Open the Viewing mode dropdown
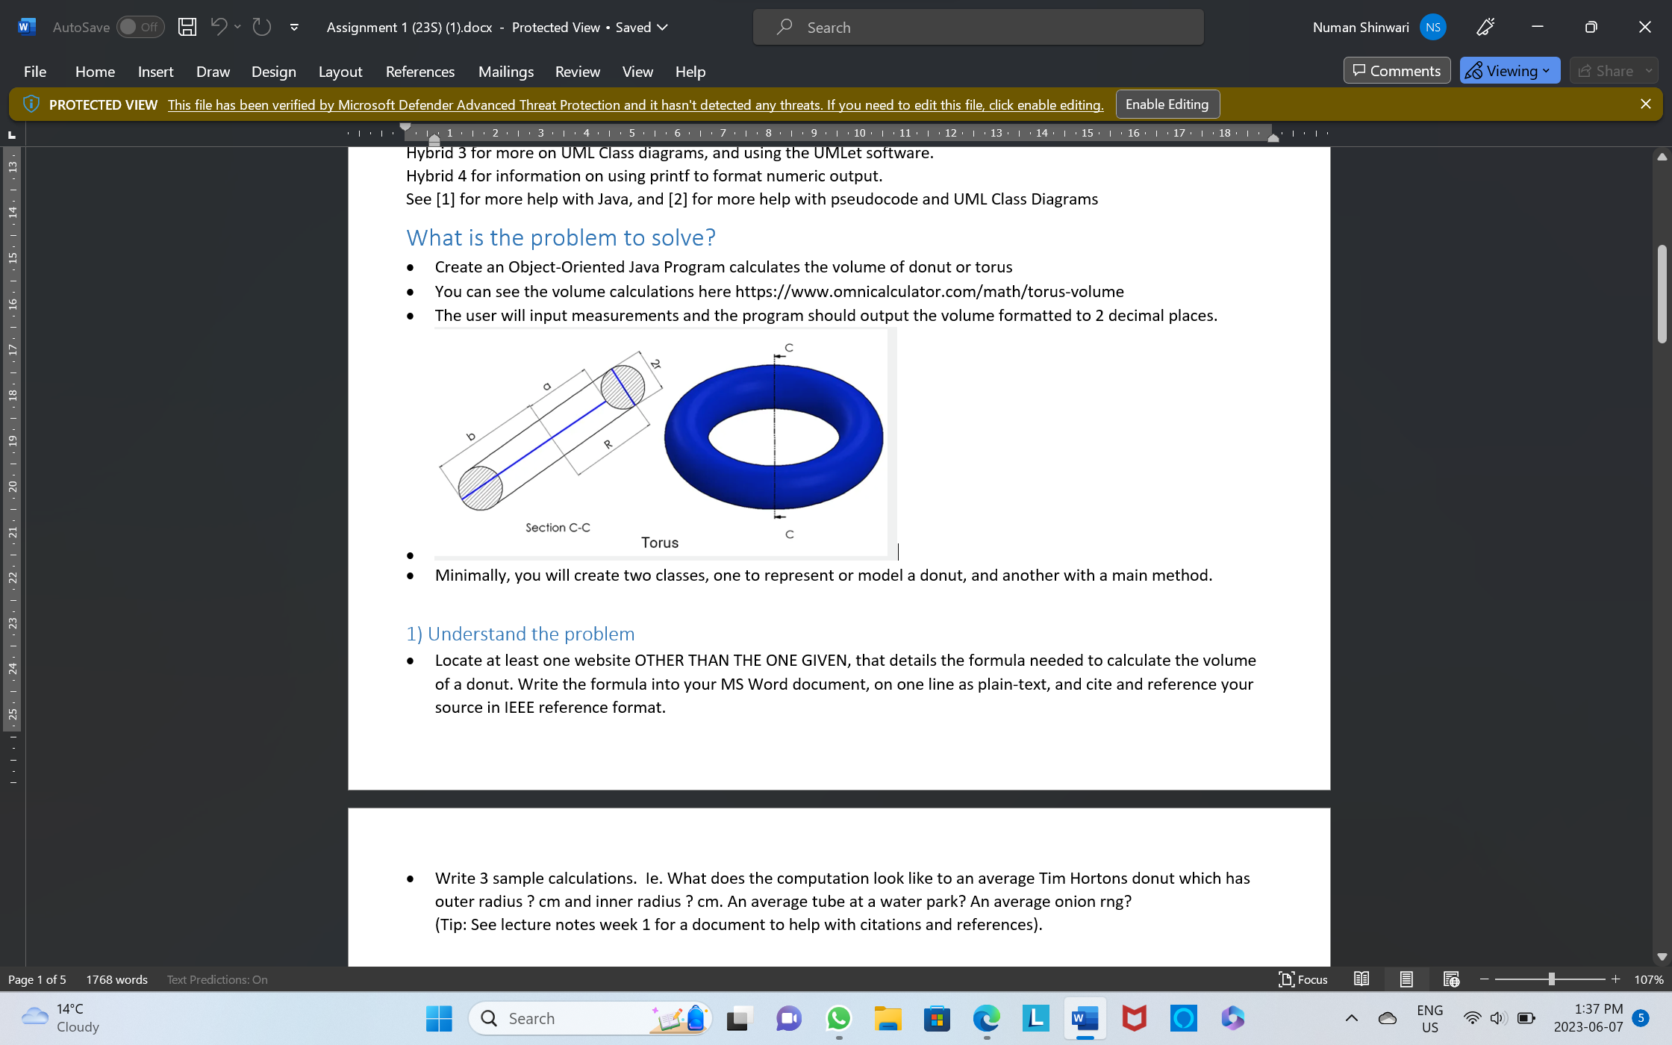The width and height of the screenshot is (1672, 1045). click(1509, 70)
